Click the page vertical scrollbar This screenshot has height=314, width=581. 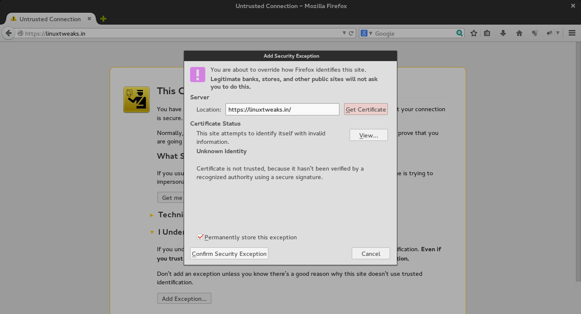[x=578, y=161]
